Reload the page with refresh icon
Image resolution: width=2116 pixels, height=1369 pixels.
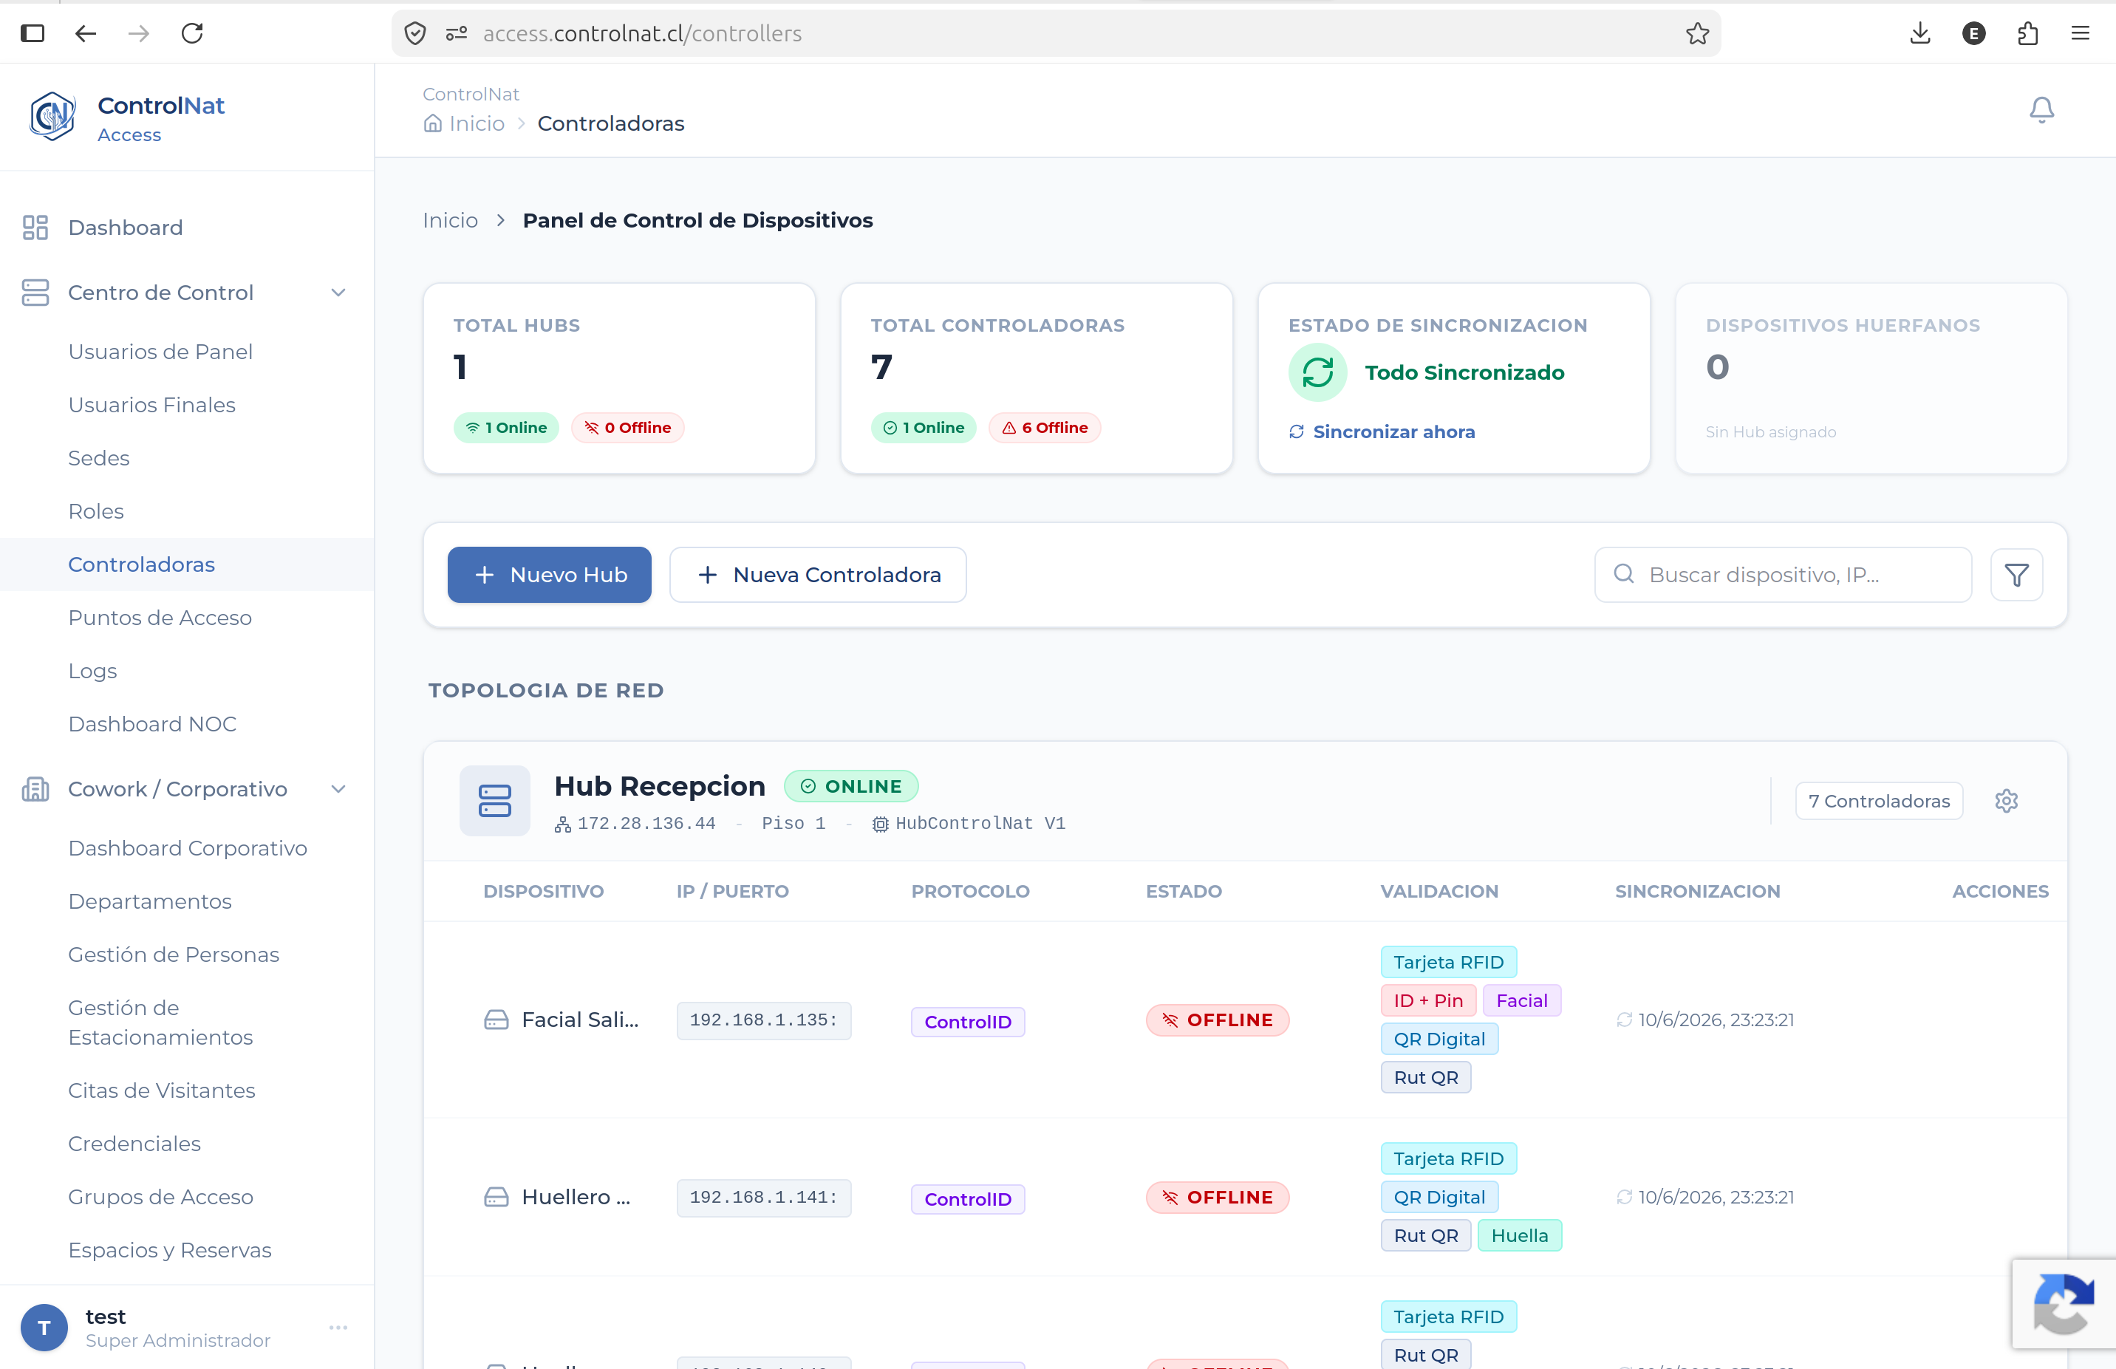[x=192, y=34]
